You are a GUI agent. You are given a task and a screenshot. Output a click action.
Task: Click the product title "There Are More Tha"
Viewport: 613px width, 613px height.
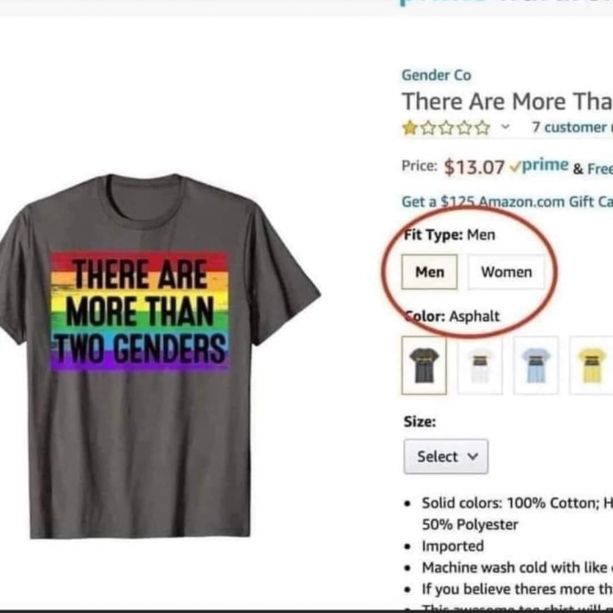506,101
